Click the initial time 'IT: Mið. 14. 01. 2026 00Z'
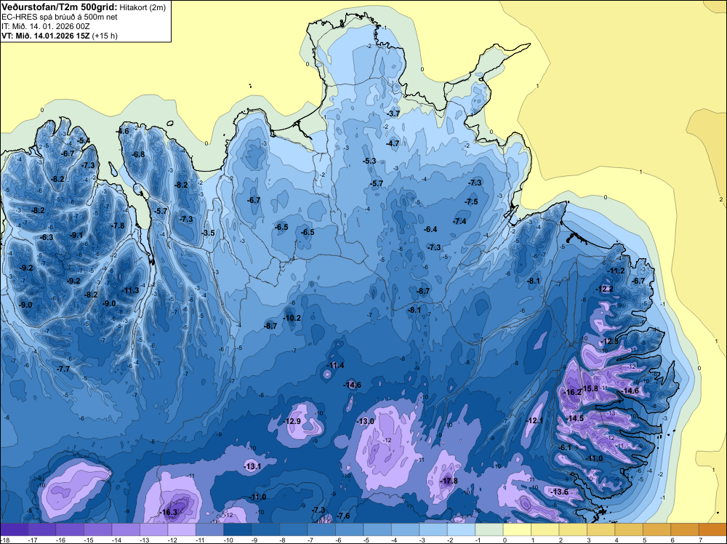Viewport: 727px width, 544px height. point(45,26)
